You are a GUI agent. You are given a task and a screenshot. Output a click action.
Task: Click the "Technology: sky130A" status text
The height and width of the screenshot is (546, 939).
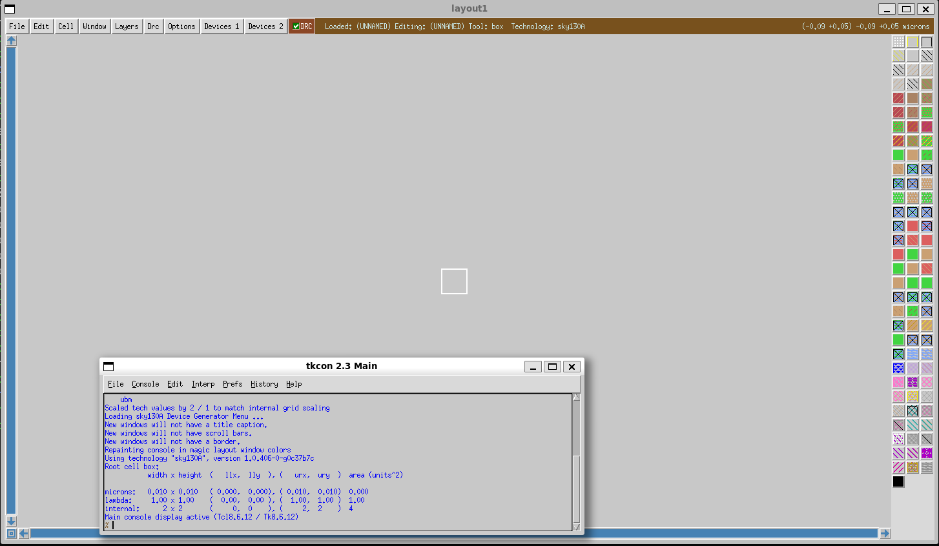tap(548, 26)
